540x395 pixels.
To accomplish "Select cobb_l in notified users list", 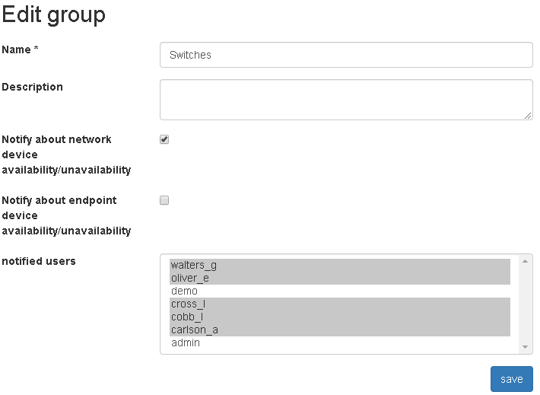I will [x=339, y=317].
